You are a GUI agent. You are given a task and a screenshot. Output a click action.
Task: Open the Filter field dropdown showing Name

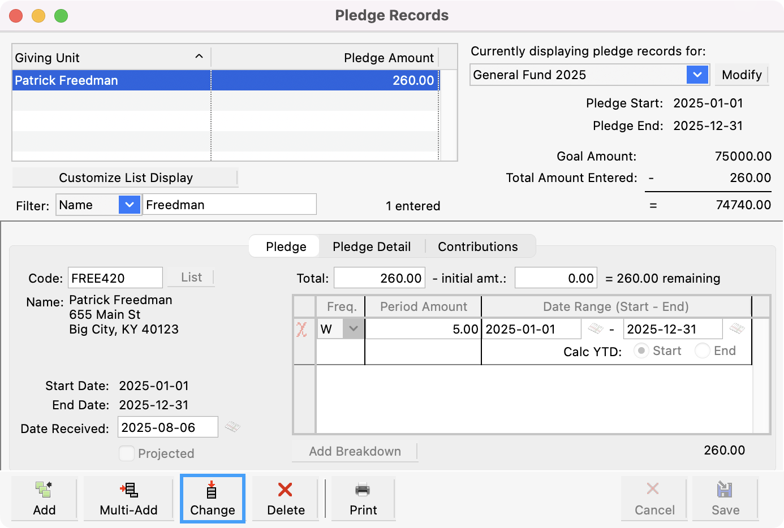130,204
